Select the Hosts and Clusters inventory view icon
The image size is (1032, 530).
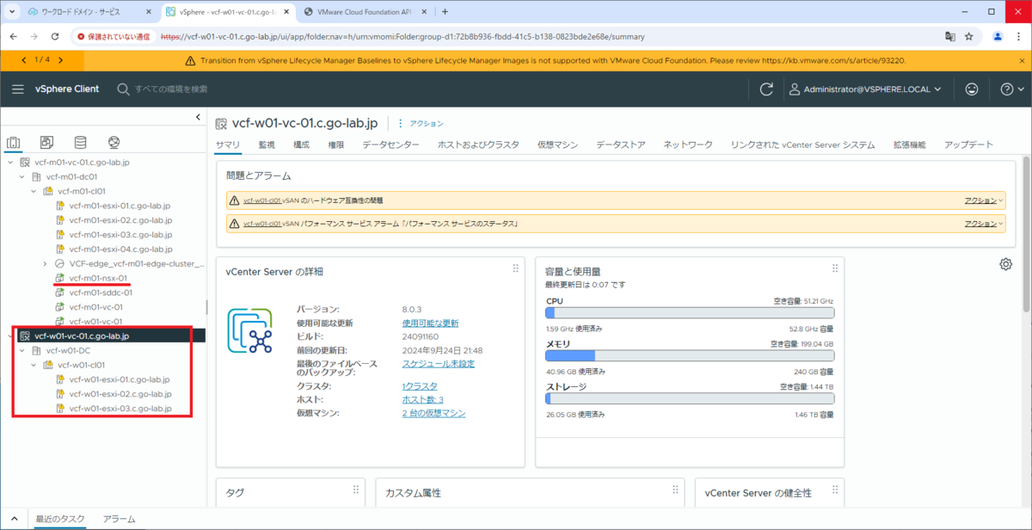click(x=13, y=143)
